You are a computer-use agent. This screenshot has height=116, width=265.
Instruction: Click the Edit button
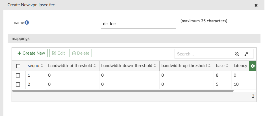[x=58, y=53]
